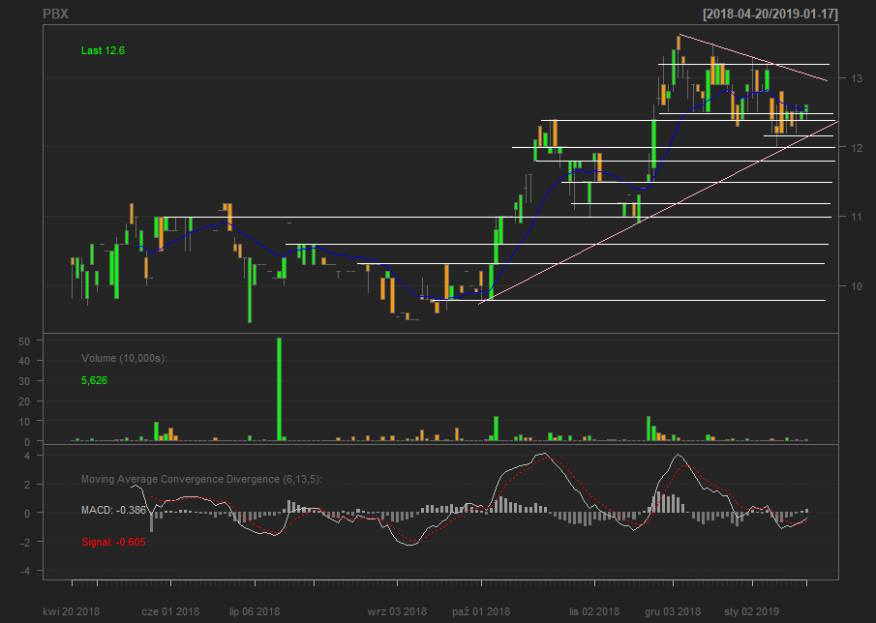This screenshot has width=876, height=623.
Task: Click the highest candlestick at the December peak
Action: [x=679, y=44]
